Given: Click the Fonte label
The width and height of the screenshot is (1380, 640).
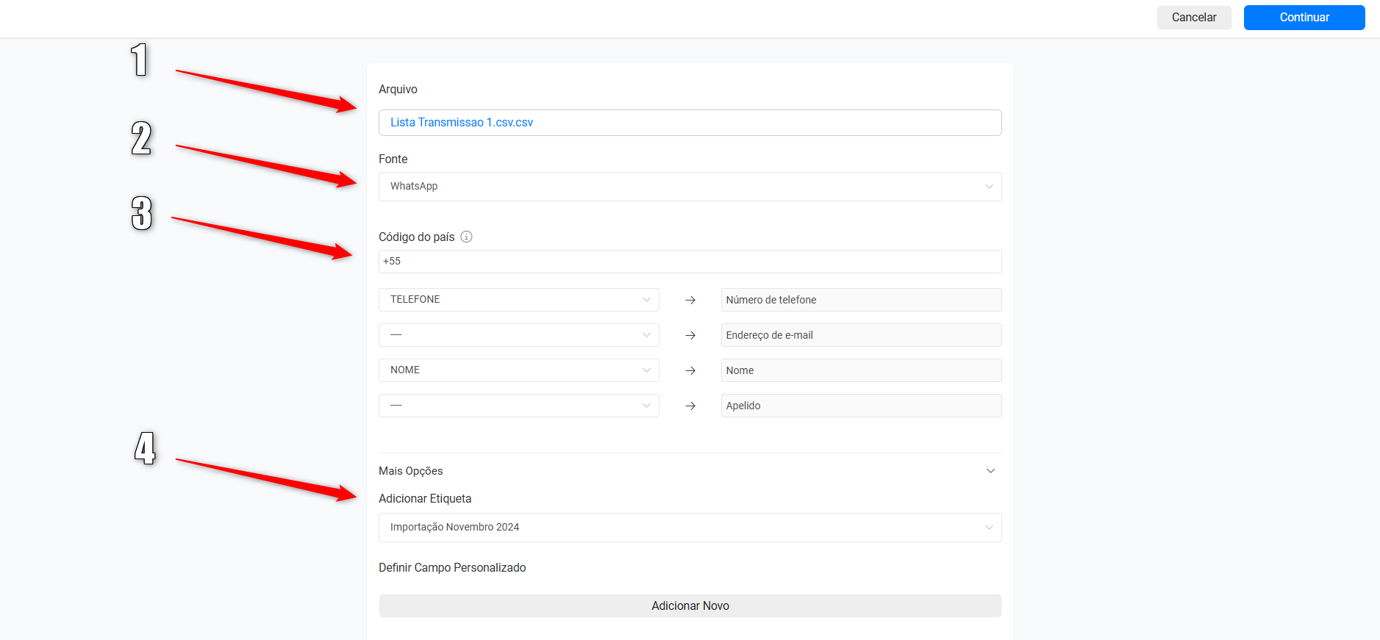Looking at the screenshot, I should pos(393,159).
